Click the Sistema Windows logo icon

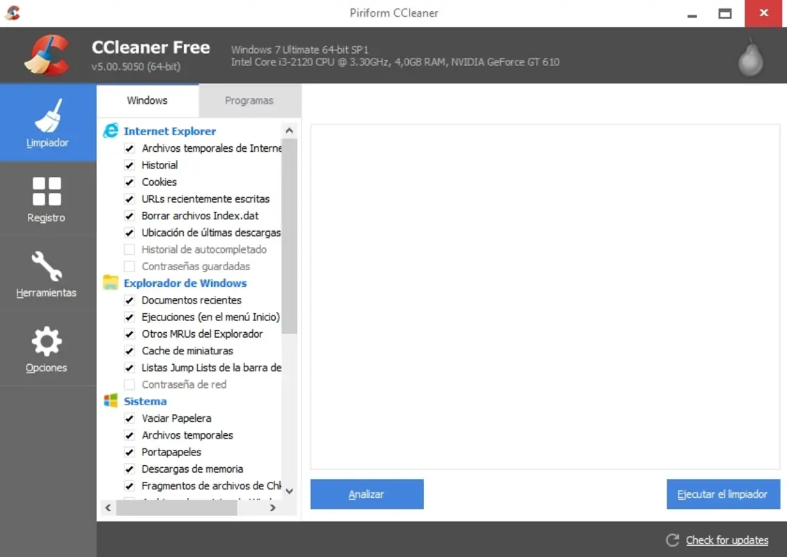click(112, 401)
